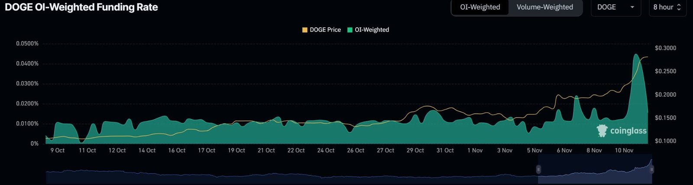The width and height of the screenshot is (693, 185).
Task: Click the 0.0200% axis label
Action: click(x=27, y=104)
